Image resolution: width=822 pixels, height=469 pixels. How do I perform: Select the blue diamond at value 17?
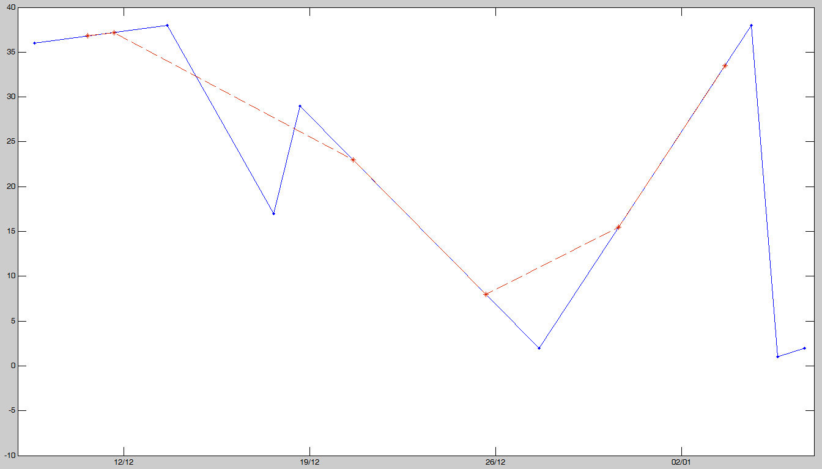tap(273, 215)
